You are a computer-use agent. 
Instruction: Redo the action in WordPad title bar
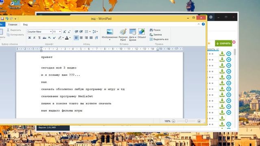[x=11, y=19]
